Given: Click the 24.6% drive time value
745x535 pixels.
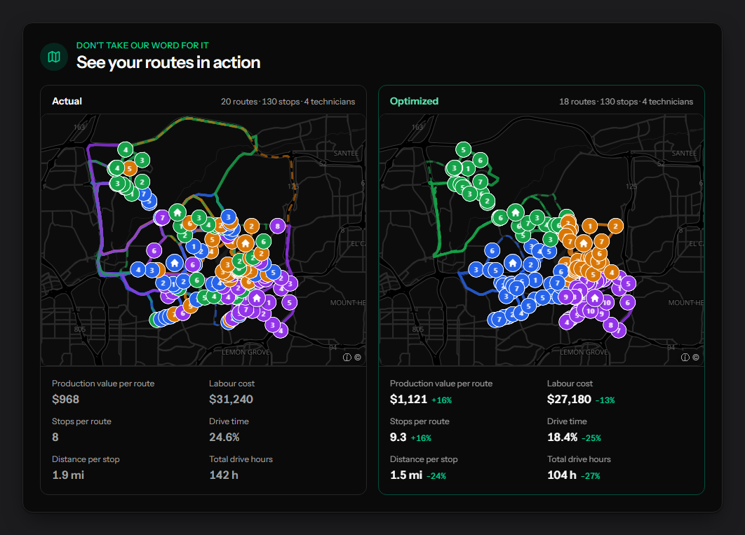Looking at the screenshot, I should (x=224, y=438).
